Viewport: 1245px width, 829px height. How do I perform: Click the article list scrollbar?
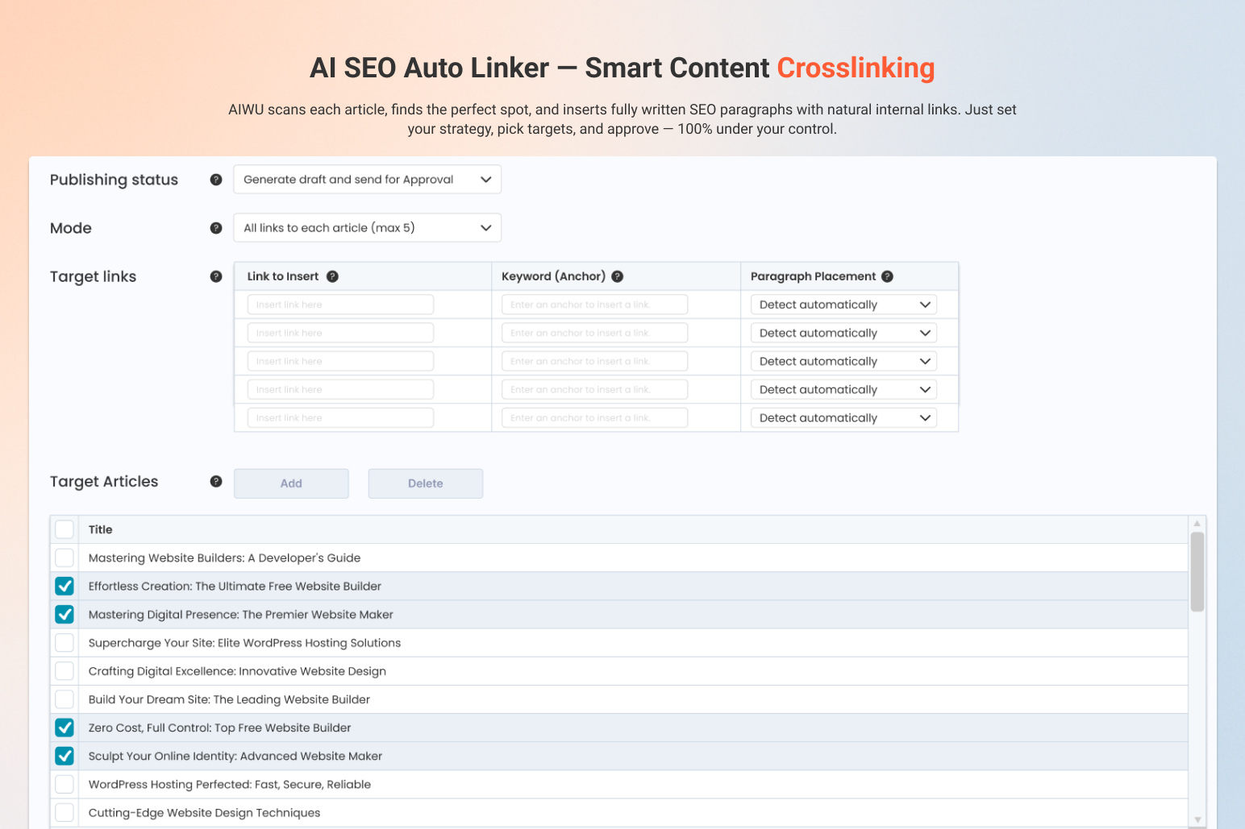1197,572
